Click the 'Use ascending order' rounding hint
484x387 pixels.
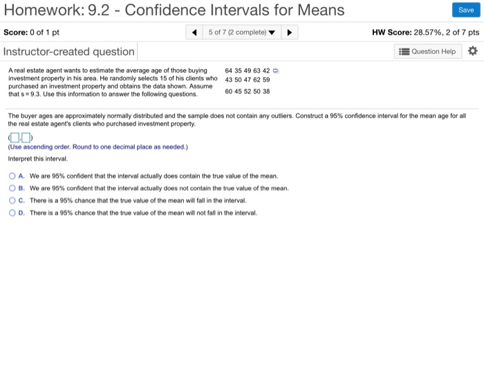click(98, 147)
